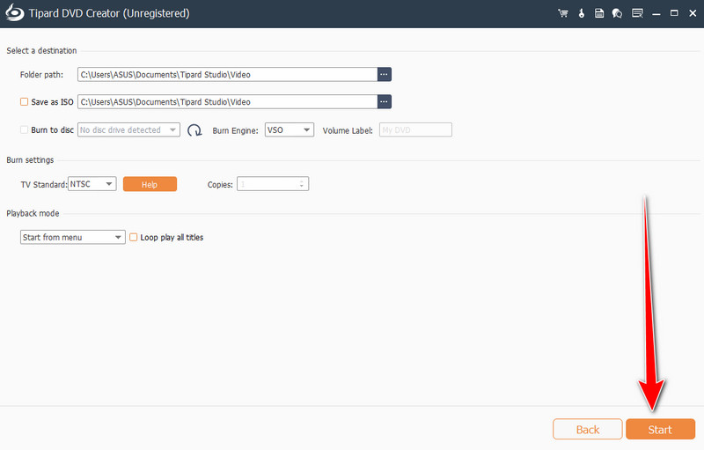Open the shopping cart purchase icon
Image resolution: width=704 pixels, height=450 pixels.
pos(562,13)
